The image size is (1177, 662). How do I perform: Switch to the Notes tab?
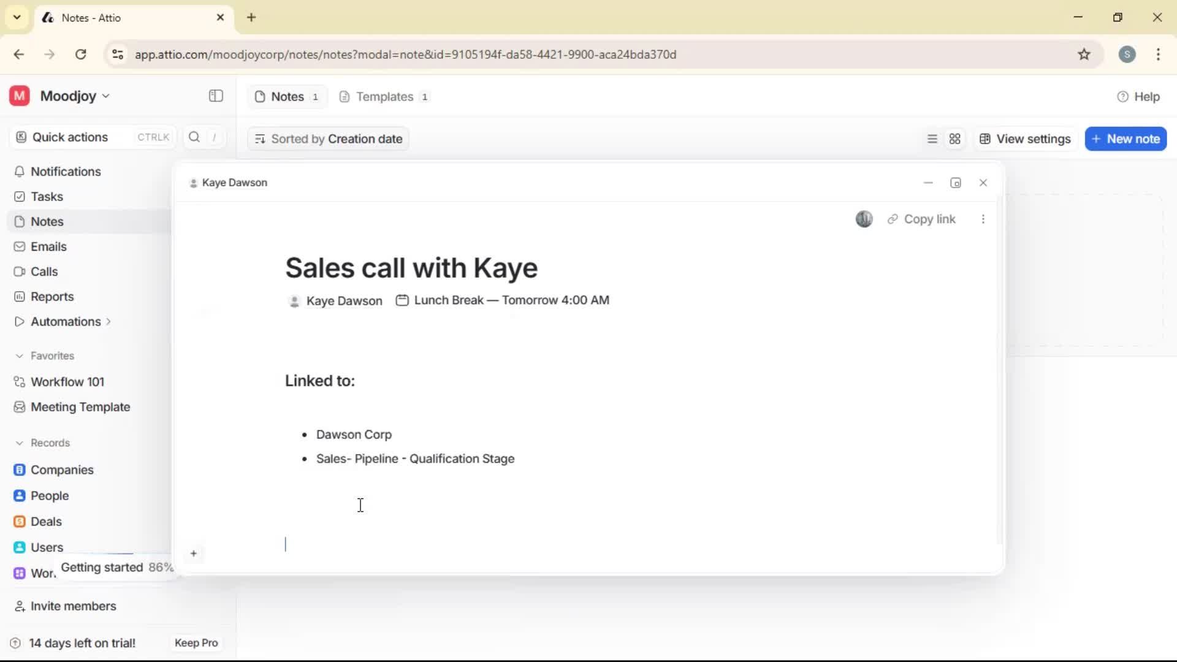click(x=286, y=96)
